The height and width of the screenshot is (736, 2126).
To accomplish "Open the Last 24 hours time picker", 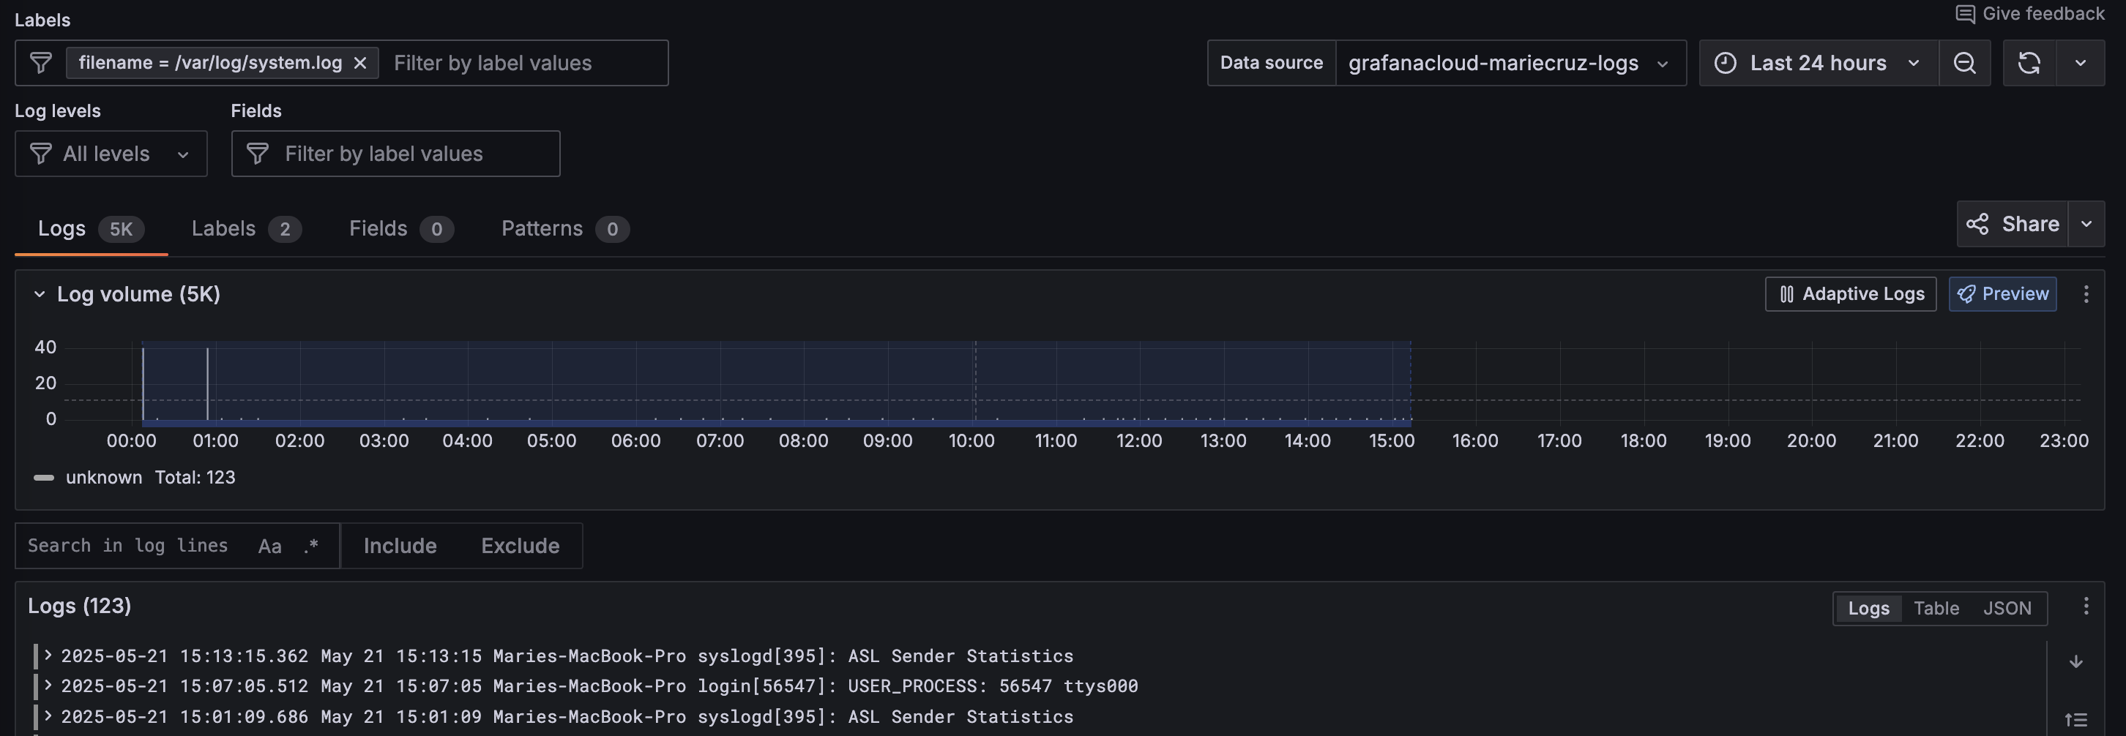I will coord(1816,63).
